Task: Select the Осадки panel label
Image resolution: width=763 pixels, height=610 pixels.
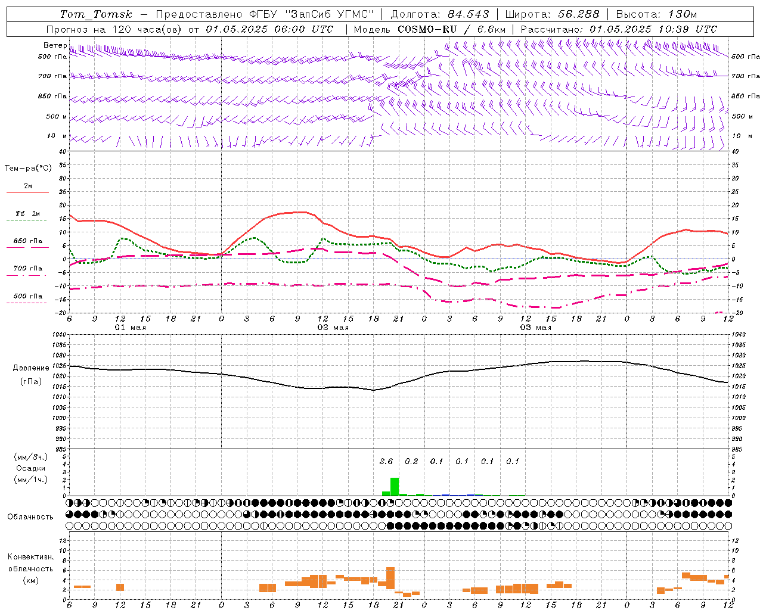Action: (31, 468)
